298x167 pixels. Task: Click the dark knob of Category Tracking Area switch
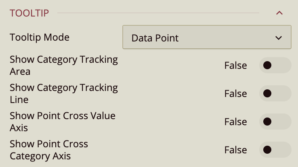[267, 65]
